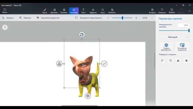Open the Двухмерные фигуры tab

click(x=54, y=11)
